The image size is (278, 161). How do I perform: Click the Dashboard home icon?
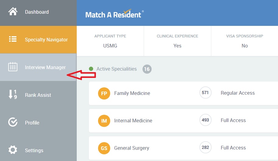click(13, 12)
